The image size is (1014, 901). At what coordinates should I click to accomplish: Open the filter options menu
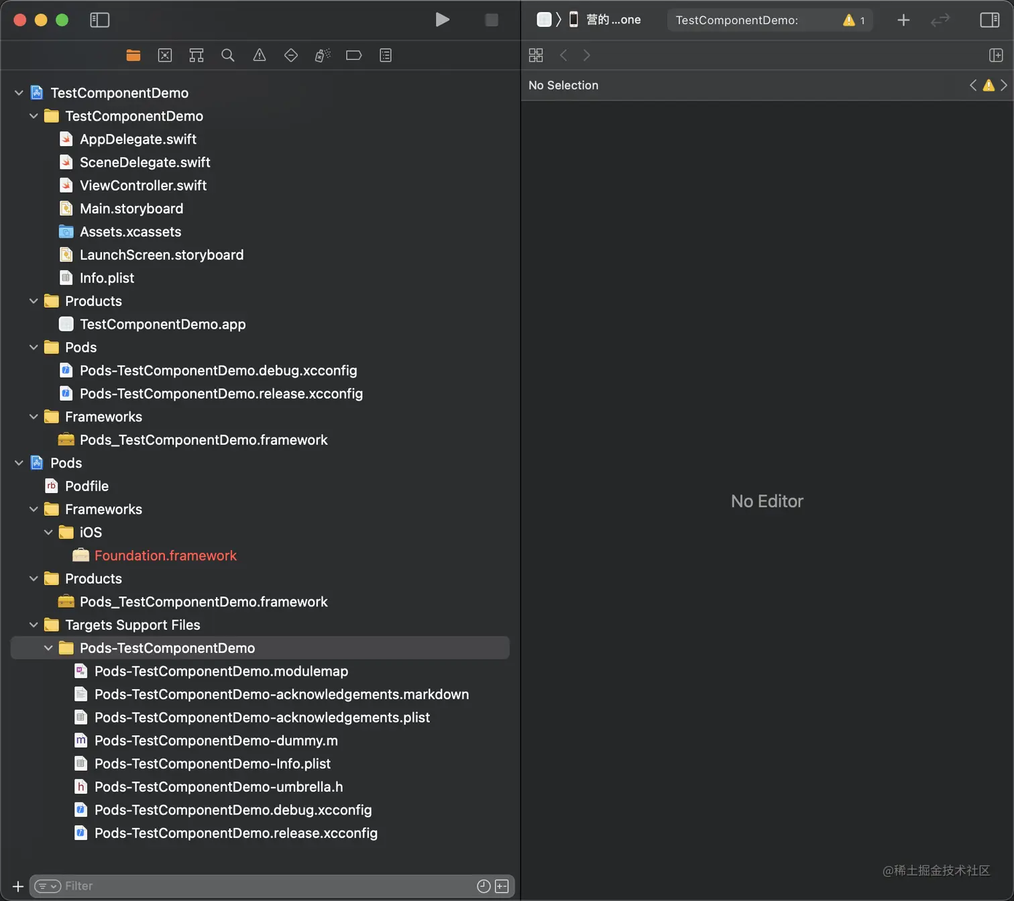48,886
